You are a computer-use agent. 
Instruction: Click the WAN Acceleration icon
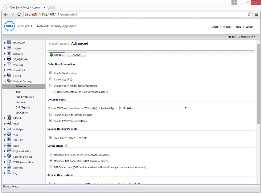(9, 162)
